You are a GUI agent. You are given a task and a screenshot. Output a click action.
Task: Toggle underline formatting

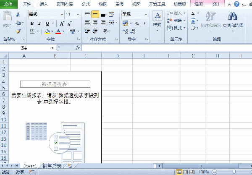47,24
